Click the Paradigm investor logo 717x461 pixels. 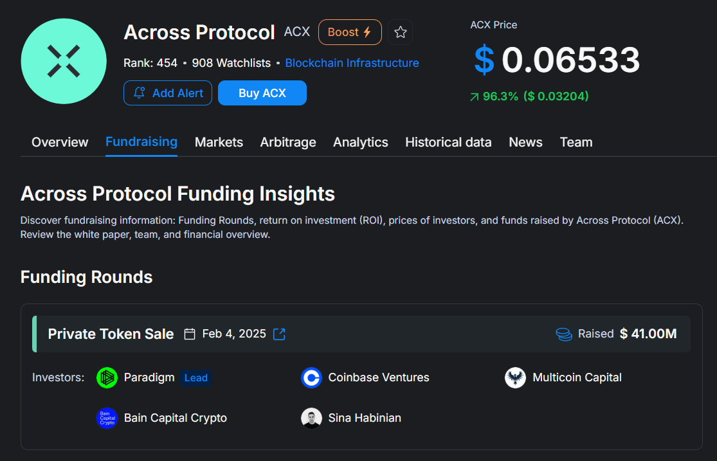pyautogui.click(x=107, y=377)
